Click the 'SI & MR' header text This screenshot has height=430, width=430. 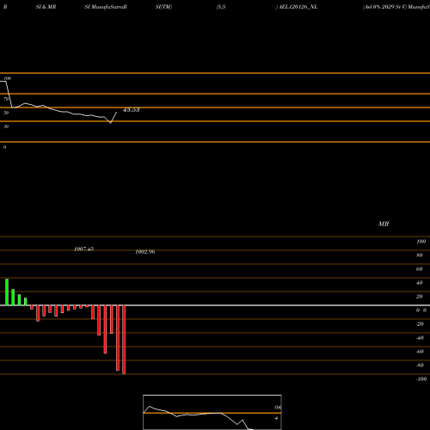pyautogui.click(x=46, y=7)
